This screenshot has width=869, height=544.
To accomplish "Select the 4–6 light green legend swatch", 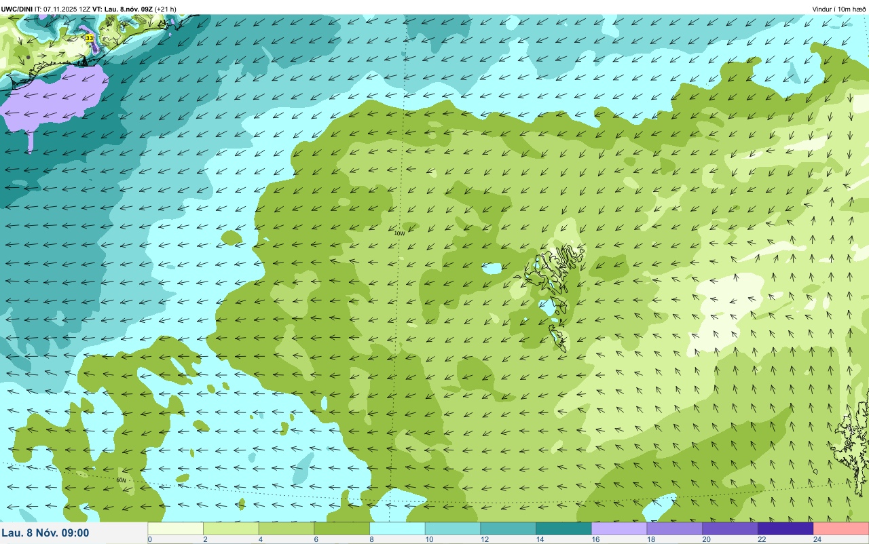I will point(287,528).
